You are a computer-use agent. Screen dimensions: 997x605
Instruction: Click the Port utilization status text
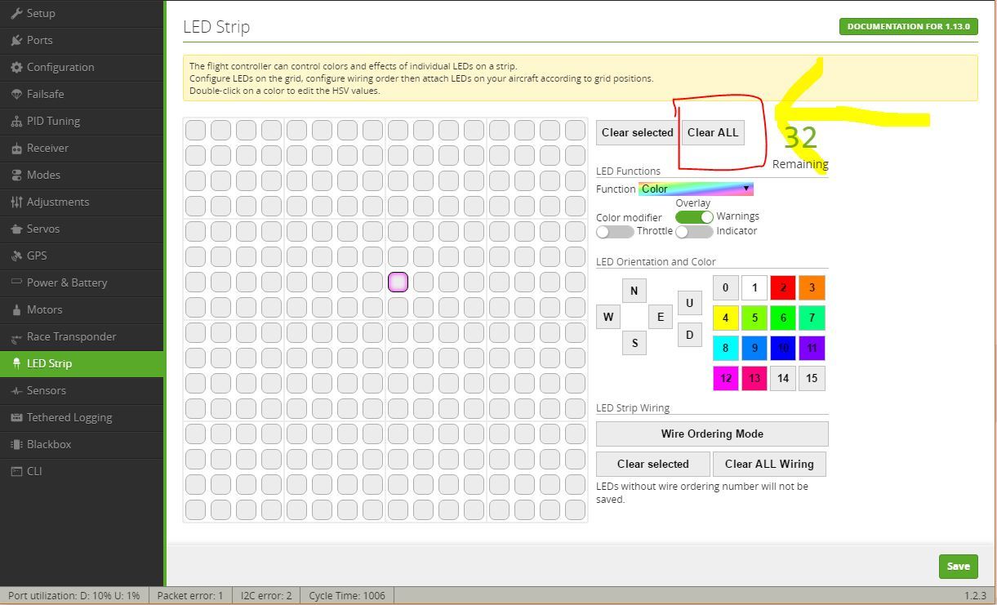pyautogui.click(x=74, y=595)
